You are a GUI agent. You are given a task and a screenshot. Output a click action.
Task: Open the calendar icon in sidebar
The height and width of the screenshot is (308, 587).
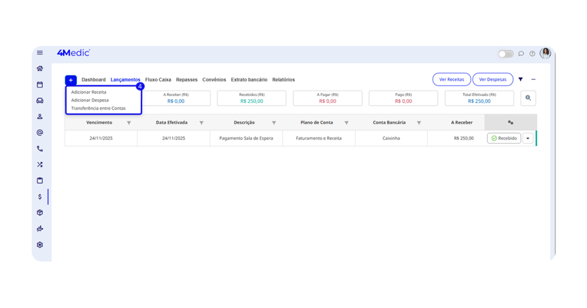tap(40, 84)
